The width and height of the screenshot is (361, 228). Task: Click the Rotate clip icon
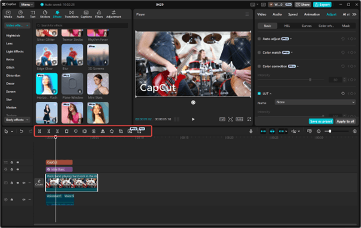112,131
